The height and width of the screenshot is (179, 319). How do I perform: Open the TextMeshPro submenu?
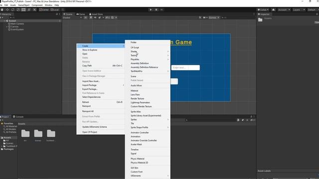148,71
